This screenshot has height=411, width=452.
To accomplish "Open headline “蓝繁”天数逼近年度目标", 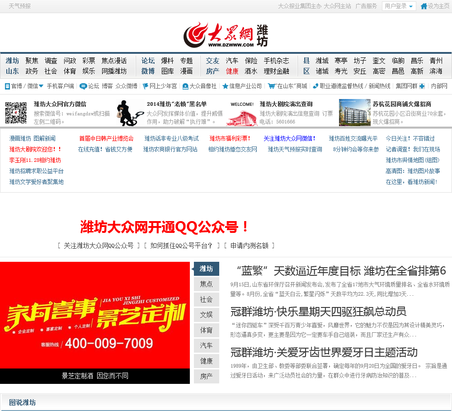I will [341, 271].
